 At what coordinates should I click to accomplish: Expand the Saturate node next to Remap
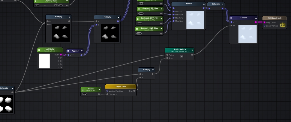pos(223,4)
